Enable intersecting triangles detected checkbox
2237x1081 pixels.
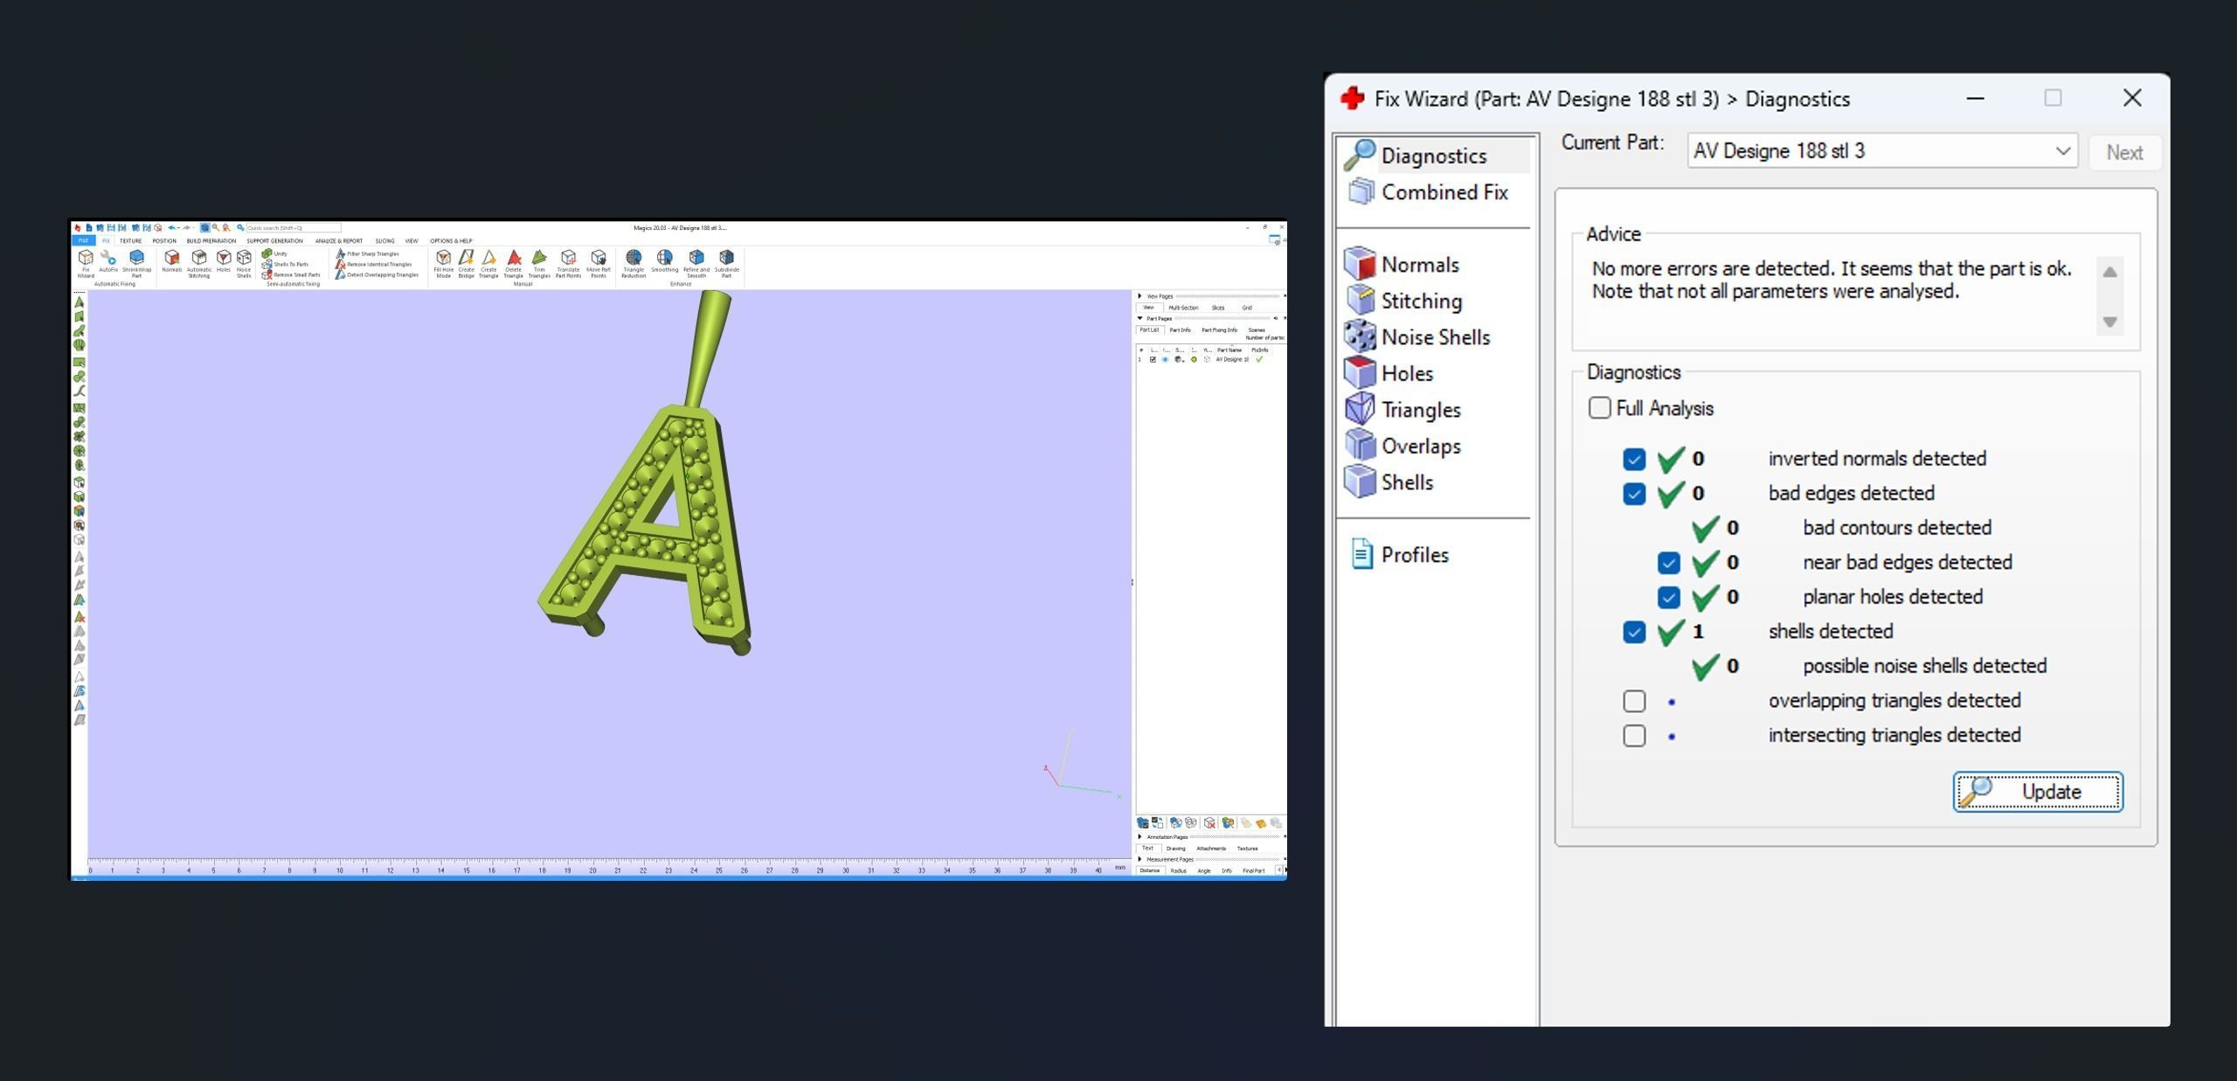1634,736
